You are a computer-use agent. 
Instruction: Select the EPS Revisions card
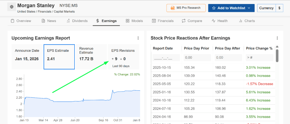coord(123,57)
